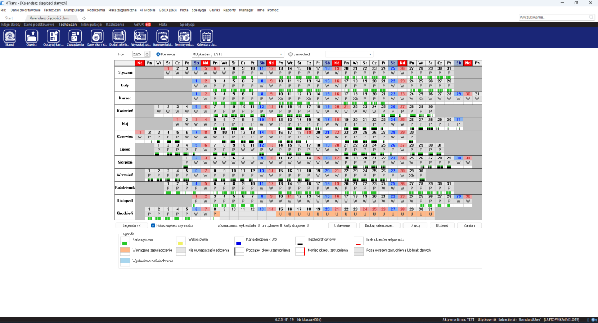Expand the empty Samochód vehicle dropdown
Screen dimensions: 598x323
coord(370,54)
